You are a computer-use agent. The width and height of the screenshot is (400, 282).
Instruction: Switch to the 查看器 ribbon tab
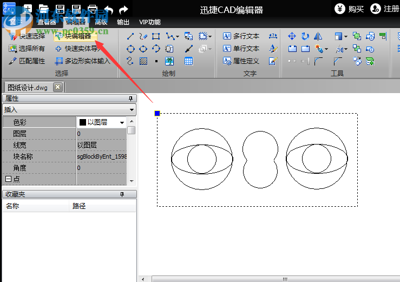tap(47, 22)
